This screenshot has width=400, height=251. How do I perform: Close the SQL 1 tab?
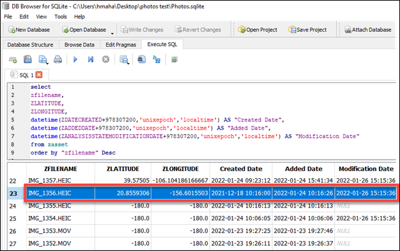[x=39, y=75]
